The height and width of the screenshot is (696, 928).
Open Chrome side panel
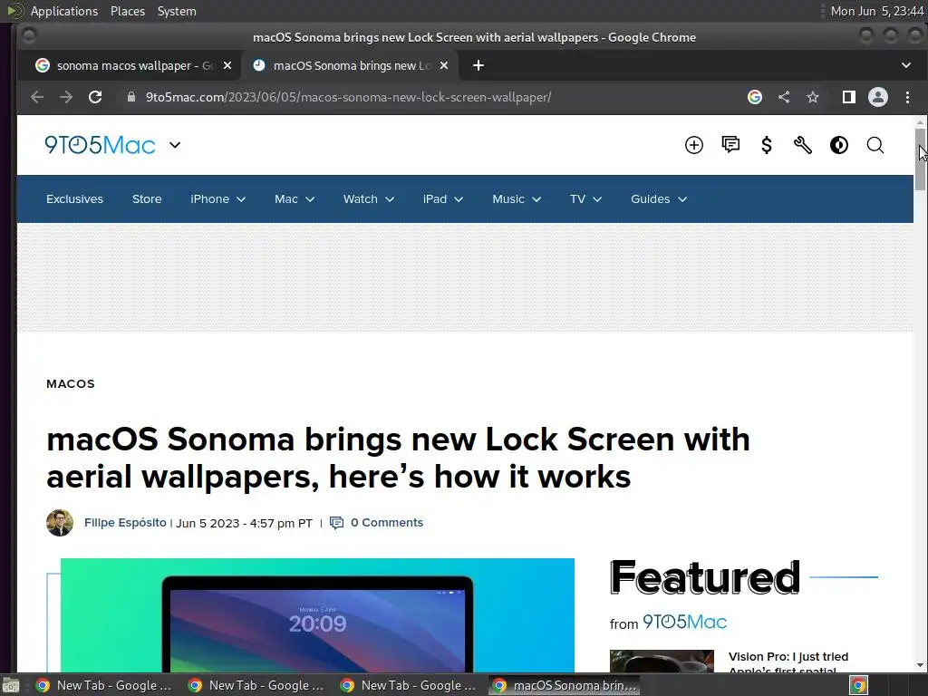pos(848,97)
